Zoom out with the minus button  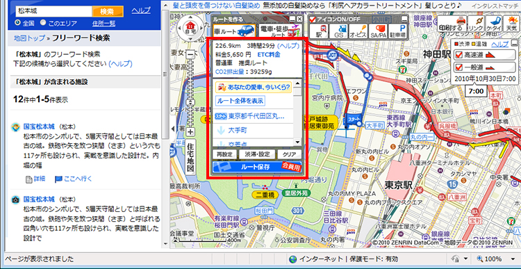coord(190,54)
